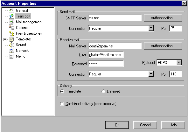Confirm with the OK button
The width and height of the screenshot is (188, 132).
[117, 125]
